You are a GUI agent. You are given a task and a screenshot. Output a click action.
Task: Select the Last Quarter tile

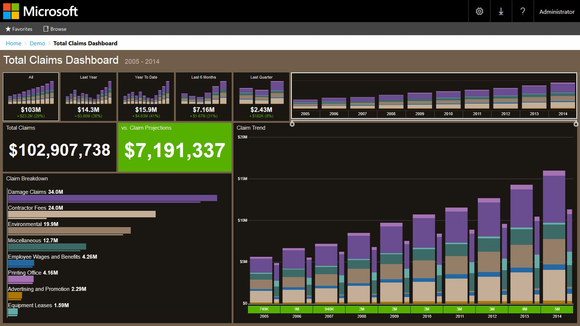tap(261, 97)
